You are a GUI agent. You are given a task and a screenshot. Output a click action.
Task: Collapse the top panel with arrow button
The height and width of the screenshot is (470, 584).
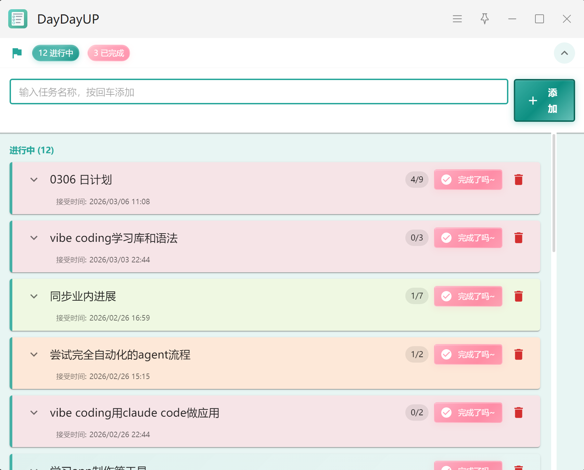[x=564, y=53]
